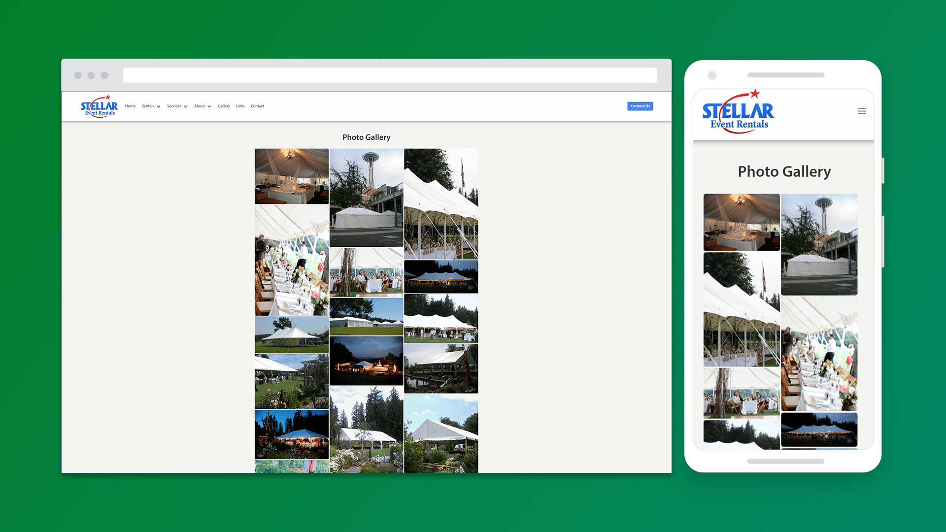Open the blue-lit tent at dusk photo
The width and height of the screenshot is (946, 532).
[x=292, y=434]
